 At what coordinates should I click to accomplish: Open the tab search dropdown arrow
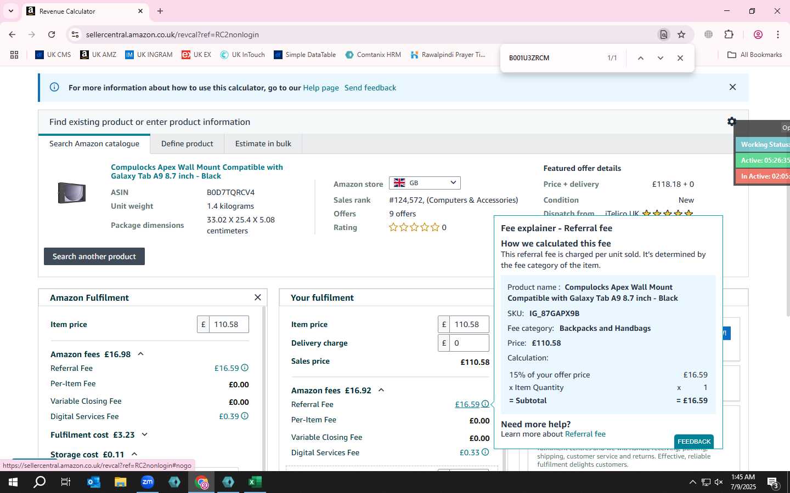pos(10,11)
